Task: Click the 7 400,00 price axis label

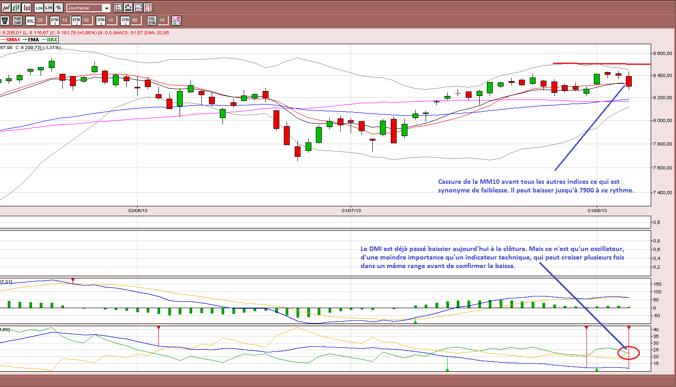Action: (x=663, y=192)
